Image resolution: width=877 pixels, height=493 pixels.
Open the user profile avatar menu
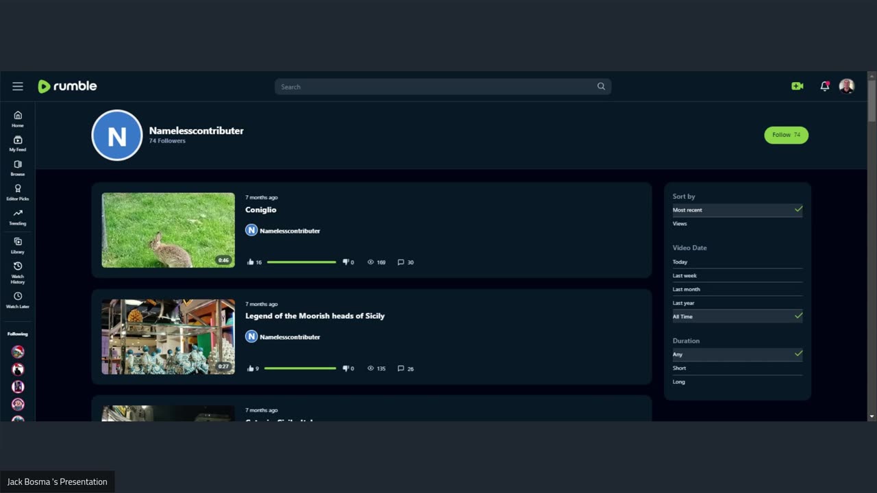click(x=847, y=86)
